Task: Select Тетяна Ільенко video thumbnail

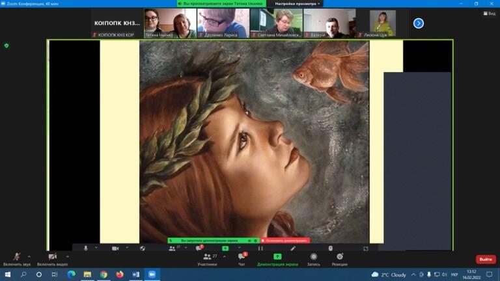Action: coord(170,23)
